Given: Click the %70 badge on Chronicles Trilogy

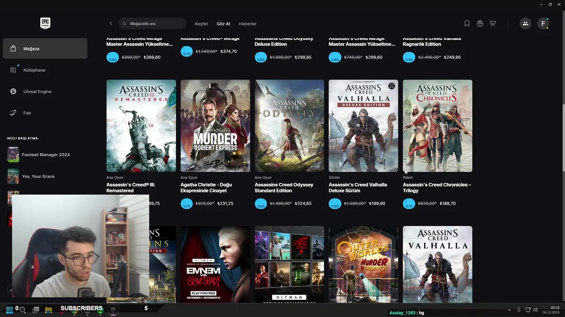Looking at the screenshot, I should (x=409, y=204).
